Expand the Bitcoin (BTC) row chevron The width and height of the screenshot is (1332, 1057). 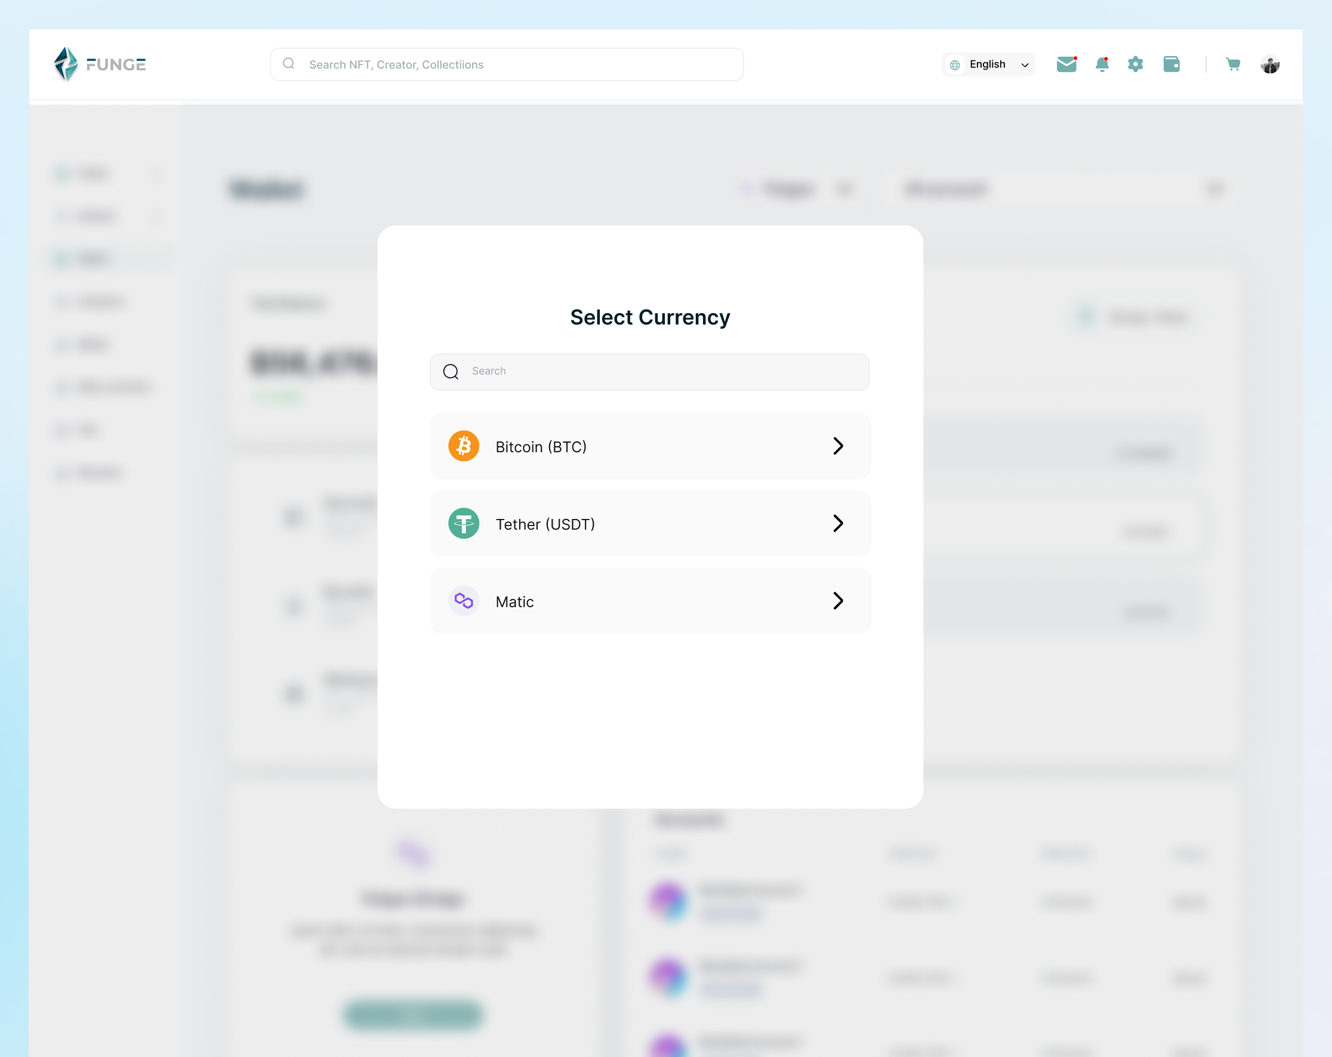(x=838, y=446)
